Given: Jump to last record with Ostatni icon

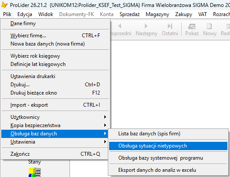Looking at the screenshot, I should [170, 26].
